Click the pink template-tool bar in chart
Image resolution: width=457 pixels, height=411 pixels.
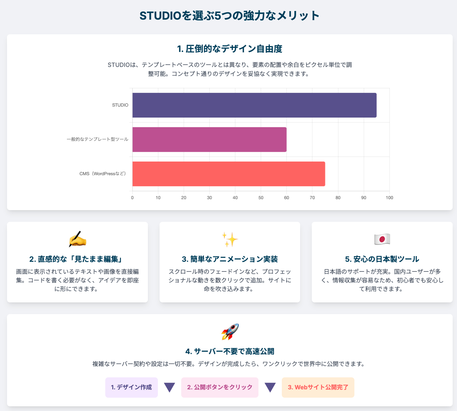coord(210,140)
